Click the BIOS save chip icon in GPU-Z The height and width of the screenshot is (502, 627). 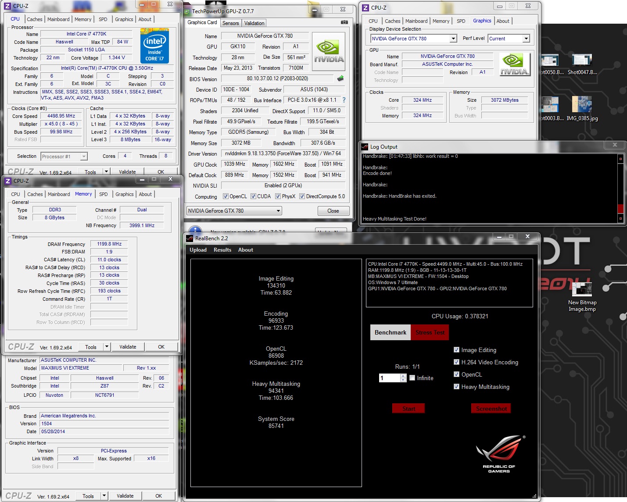pos(340,78)
